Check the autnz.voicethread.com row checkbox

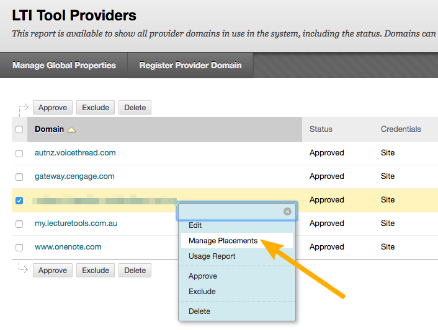point(19,153)
